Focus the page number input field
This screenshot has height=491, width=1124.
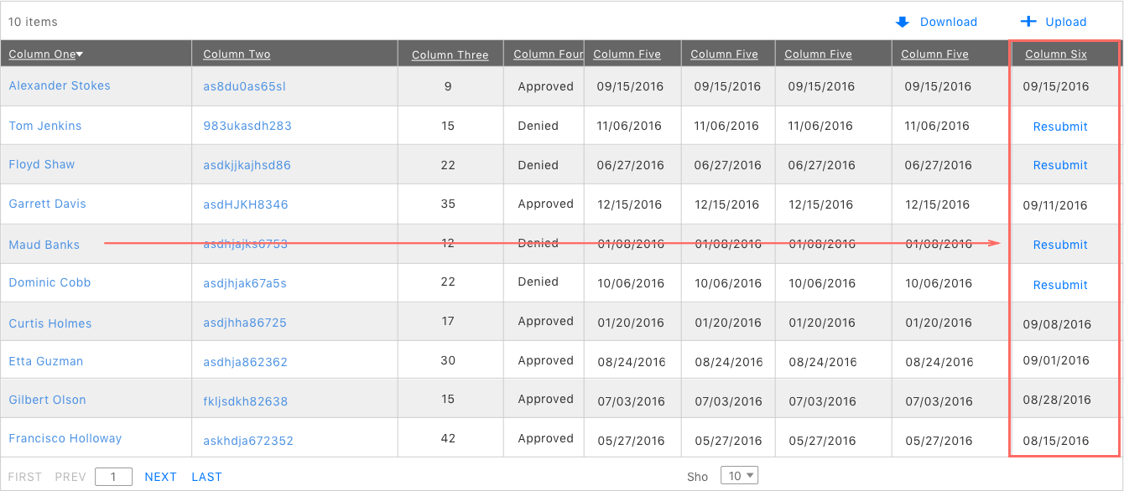click(x=114, y=477)
